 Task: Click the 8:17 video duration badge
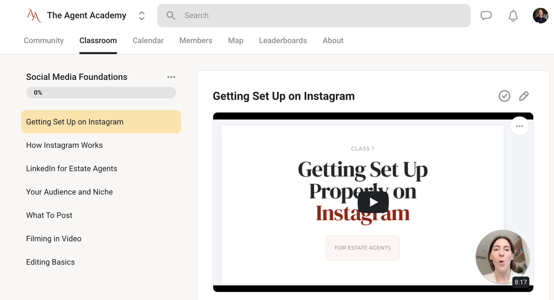[521, 282]
